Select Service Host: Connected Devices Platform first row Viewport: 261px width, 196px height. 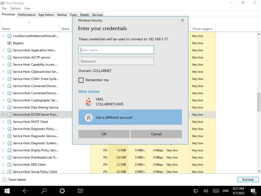[x=36, y=86]
